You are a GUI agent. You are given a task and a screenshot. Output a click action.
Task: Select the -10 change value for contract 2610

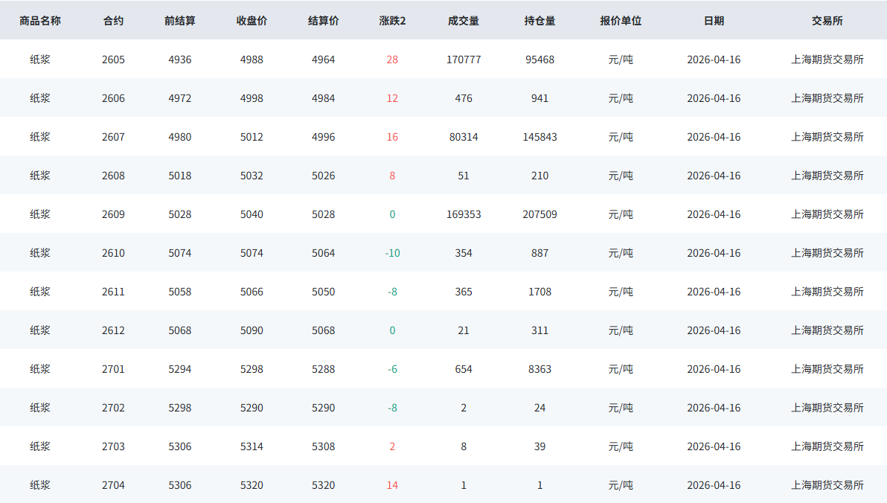392,253
